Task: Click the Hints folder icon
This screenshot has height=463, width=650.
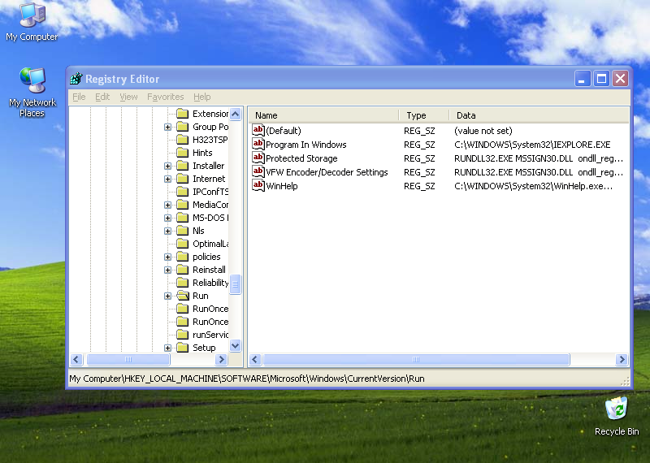Action: pyautogui.click(x=182, y=153)
